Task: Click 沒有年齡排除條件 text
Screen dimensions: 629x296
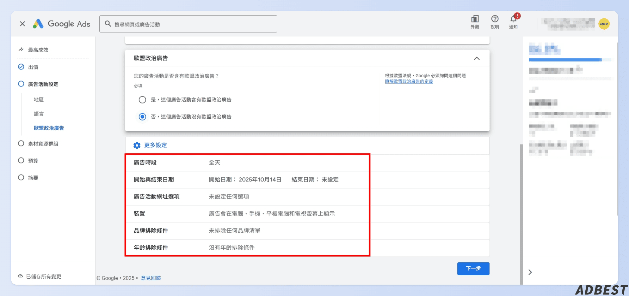Action: coord(232,248)
